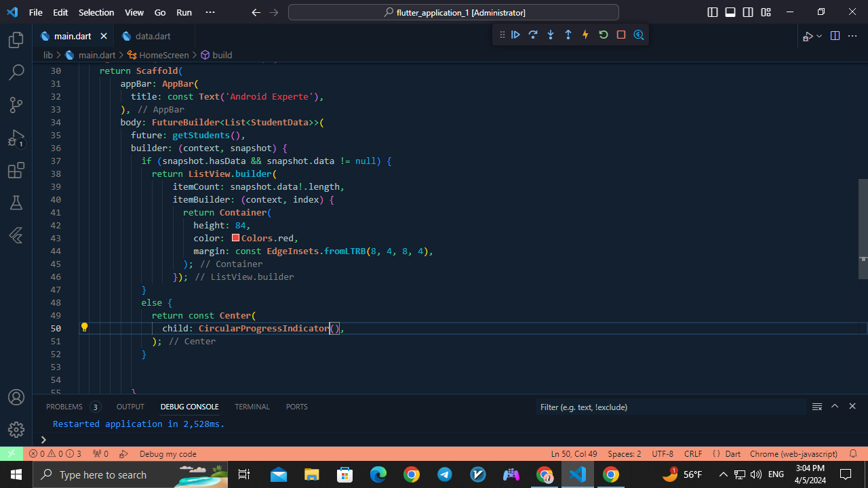Open the View menu

click(x=134, y=12)
